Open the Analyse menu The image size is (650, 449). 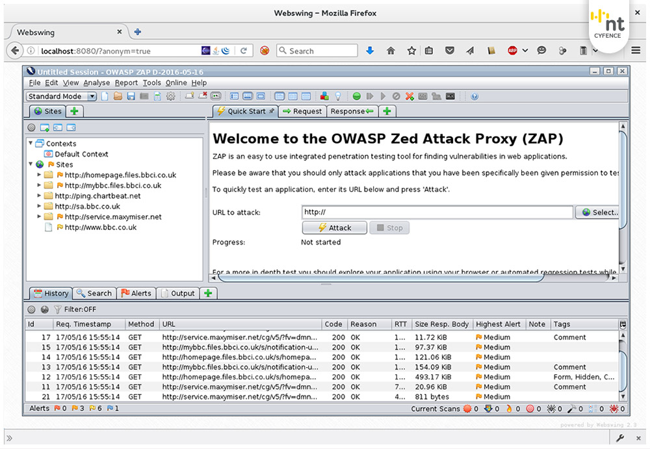click(96, 83)
